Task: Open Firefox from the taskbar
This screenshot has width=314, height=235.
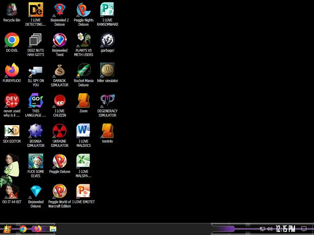Action: [38, 229]
